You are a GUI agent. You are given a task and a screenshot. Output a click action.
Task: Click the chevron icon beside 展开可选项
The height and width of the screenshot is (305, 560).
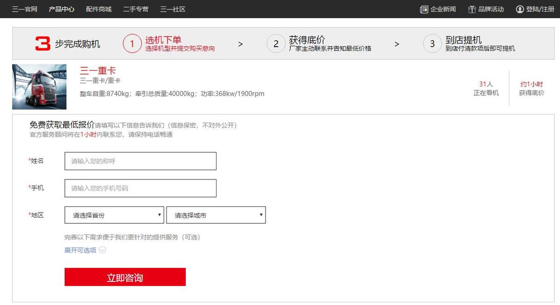[103, 250]
